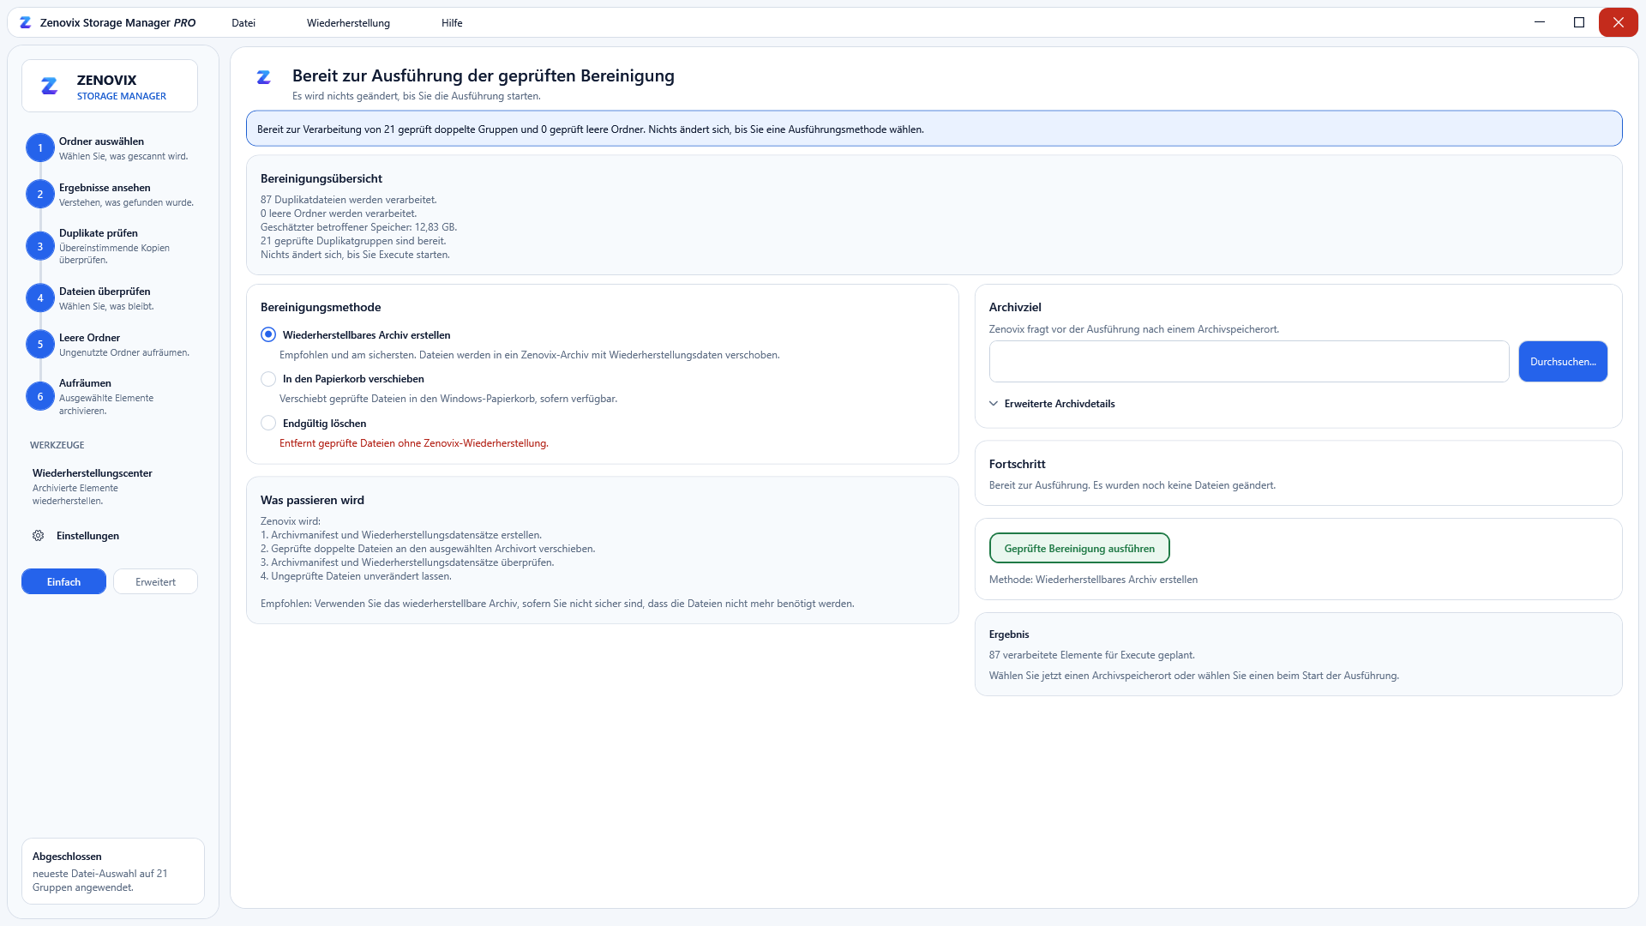Select In den Papierkorb verschieben option

point(268,378)
